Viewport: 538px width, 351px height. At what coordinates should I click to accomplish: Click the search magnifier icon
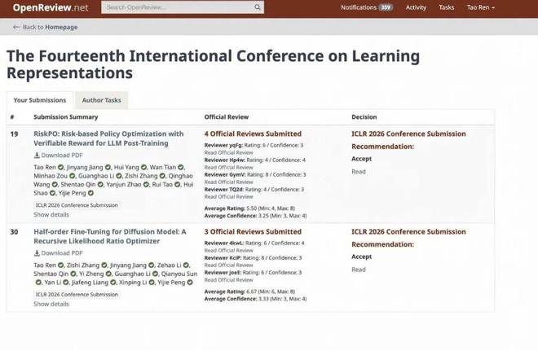258,7
